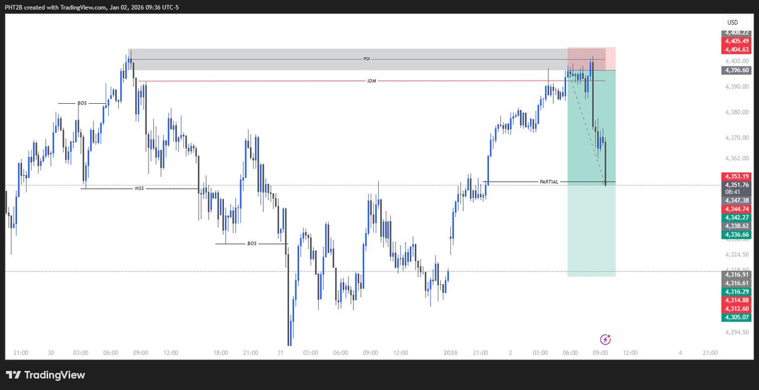Click the 09:00 time axis label
This screenshot has width=759, height=390.
(600, 353)
